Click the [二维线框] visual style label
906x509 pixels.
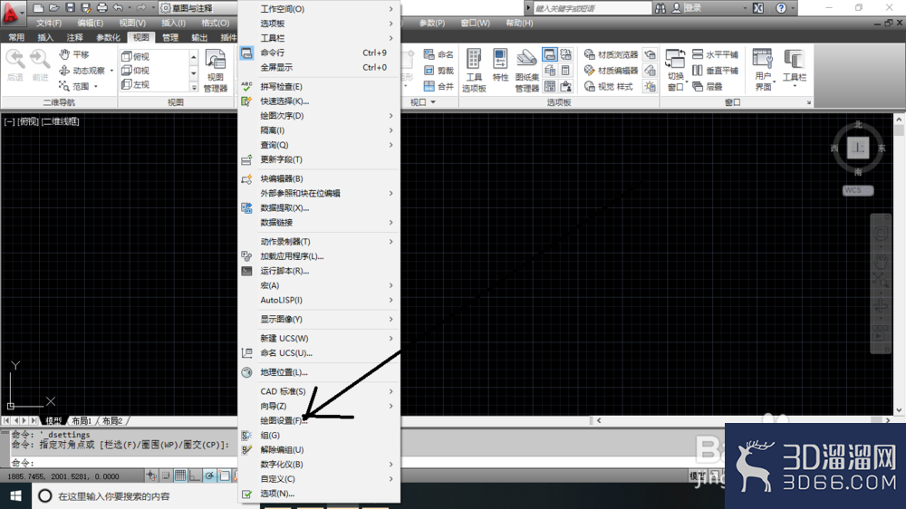click(x=60, y=121)
